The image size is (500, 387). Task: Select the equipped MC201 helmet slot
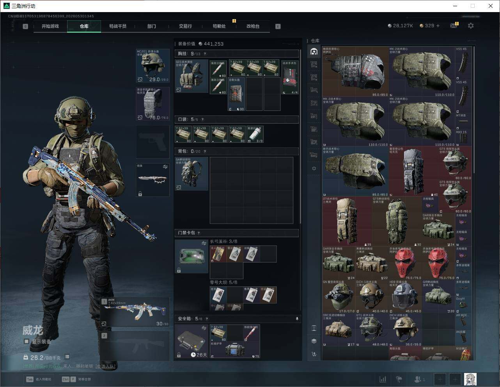(x=152, y=66)
